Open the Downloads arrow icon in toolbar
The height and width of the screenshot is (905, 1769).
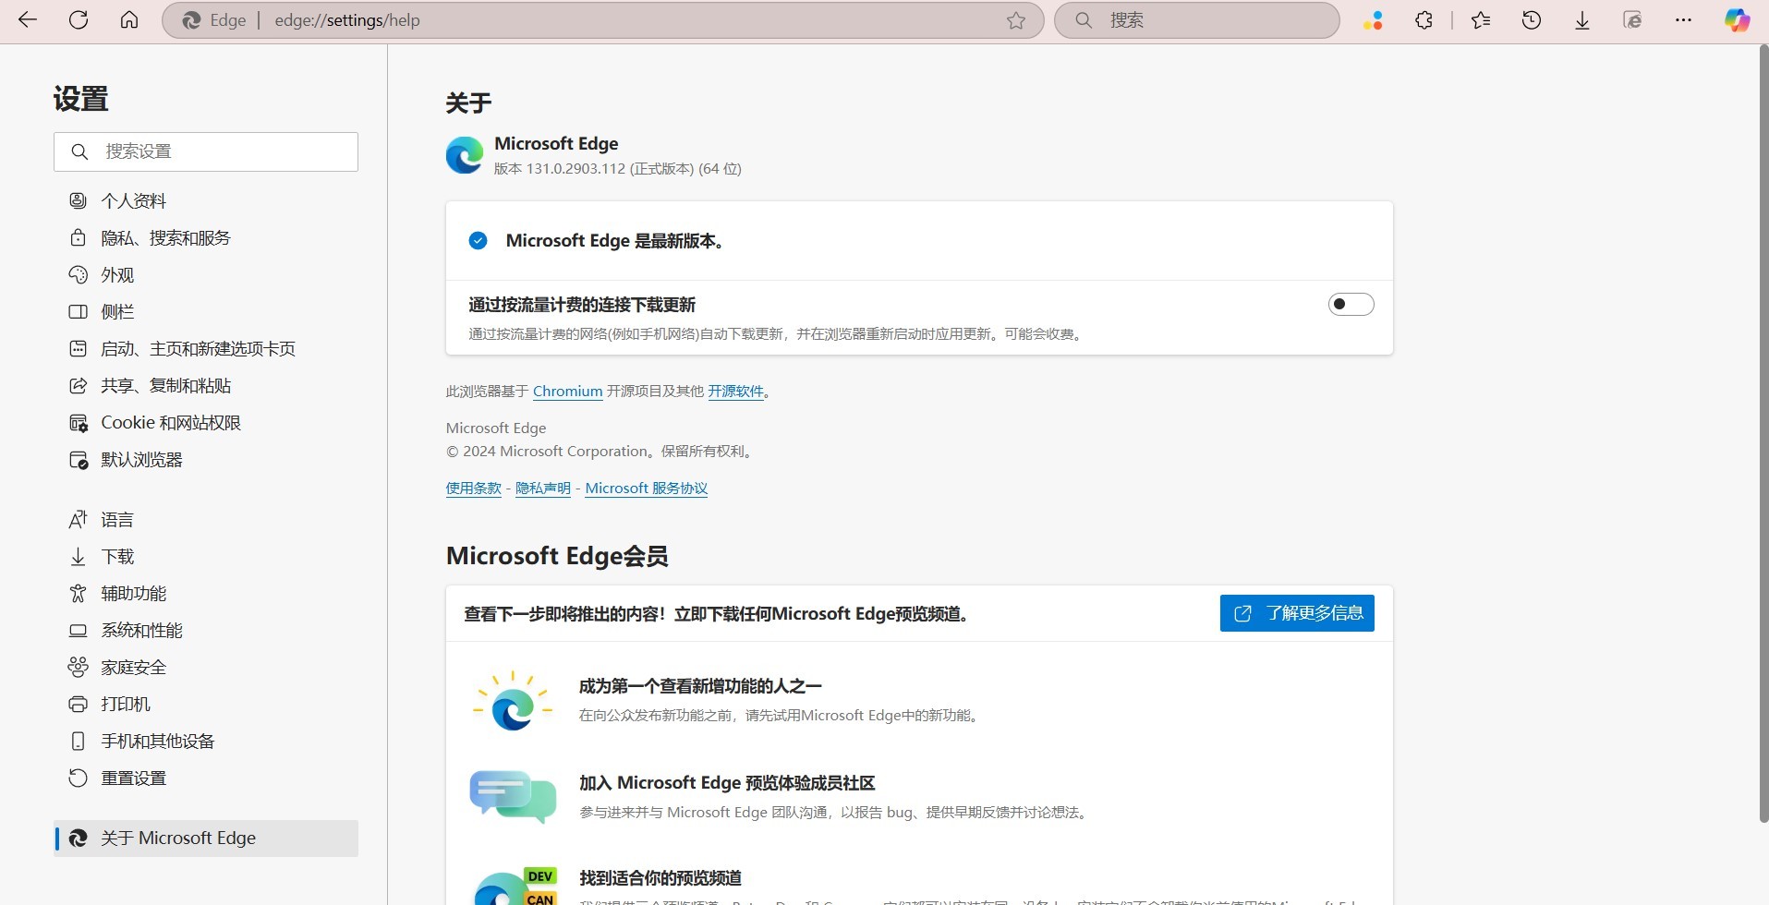(1582, 20)
